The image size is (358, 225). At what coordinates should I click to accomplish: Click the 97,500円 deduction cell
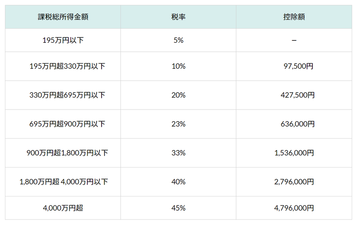pyautogui.click(x=298, y=66)
